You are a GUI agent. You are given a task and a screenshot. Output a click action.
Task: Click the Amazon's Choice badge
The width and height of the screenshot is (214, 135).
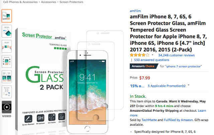tap(143, 66)
